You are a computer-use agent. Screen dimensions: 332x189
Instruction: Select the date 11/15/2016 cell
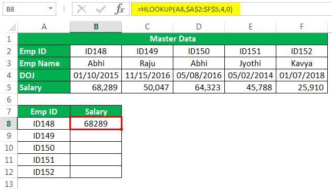148,75
